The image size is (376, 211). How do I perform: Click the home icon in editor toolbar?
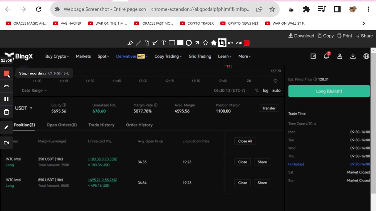[214, 43]
